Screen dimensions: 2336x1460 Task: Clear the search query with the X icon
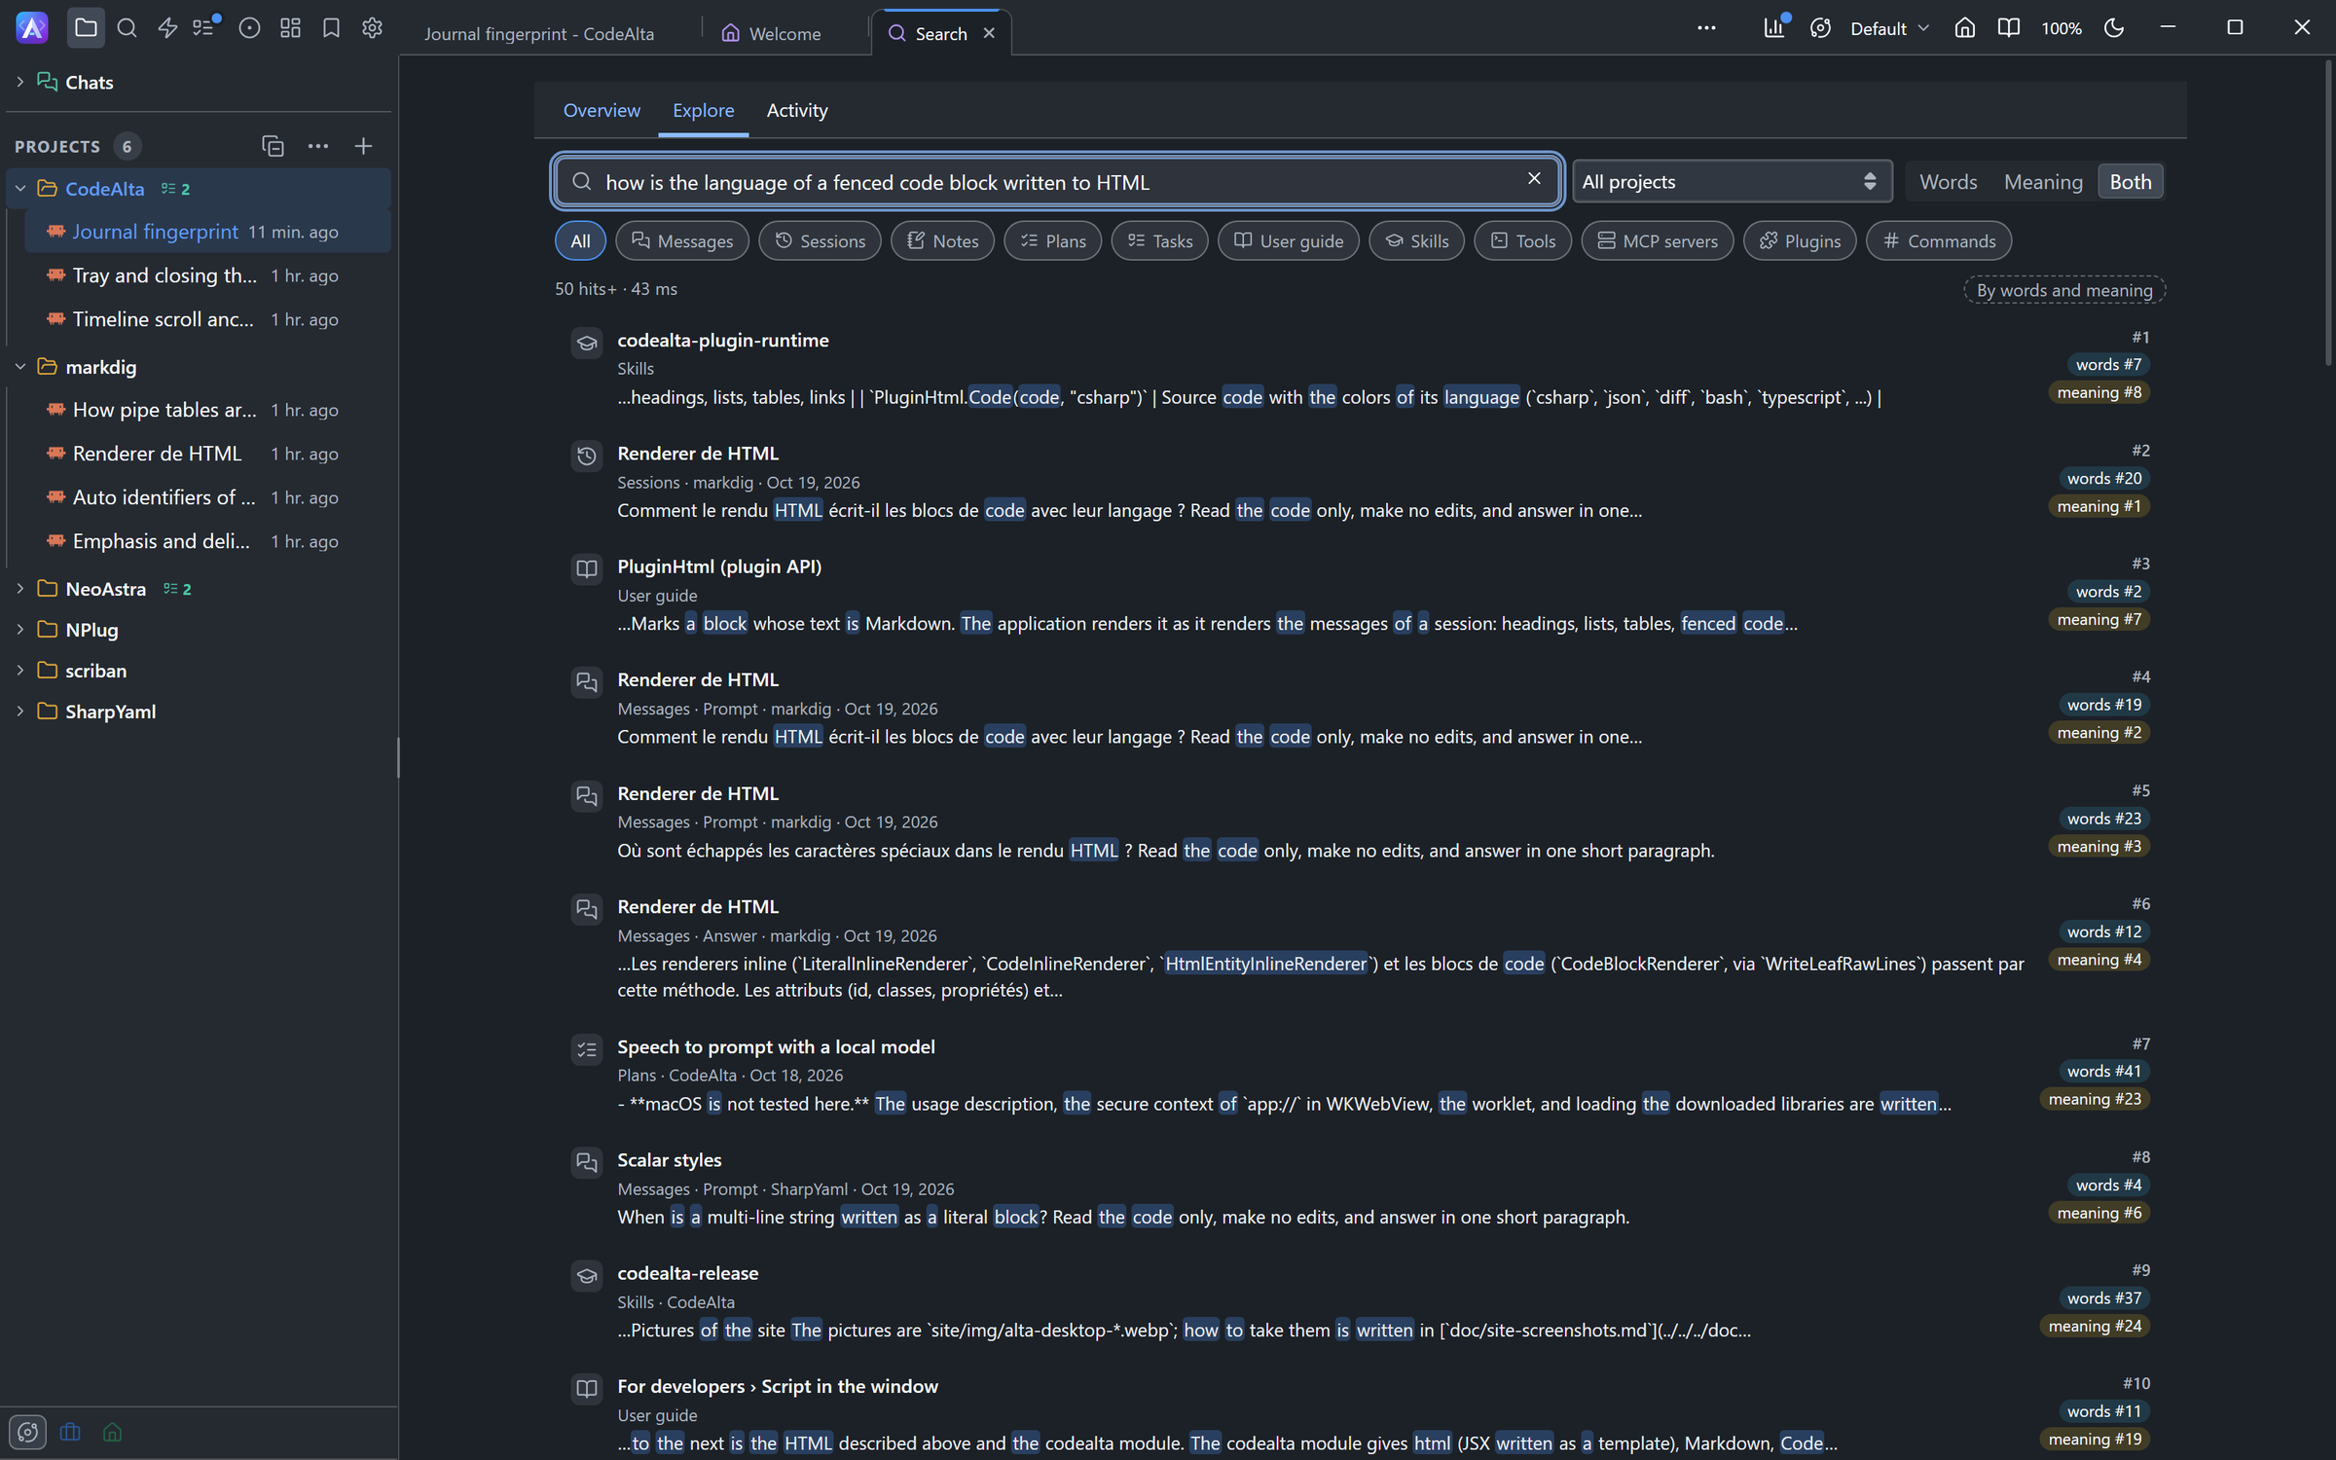coord(1534,179)
